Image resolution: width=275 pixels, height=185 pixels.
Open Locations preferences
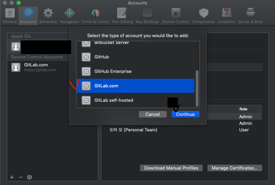point(226,16)
